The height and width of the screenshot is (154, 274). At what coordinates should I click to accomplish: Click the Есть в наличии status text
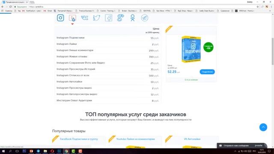[x=191, y=80]
